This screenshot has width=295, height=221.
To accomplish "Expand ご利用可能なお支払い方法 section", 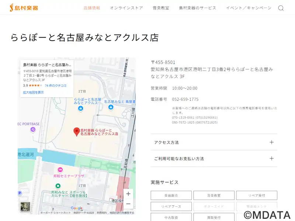I will (214, 158).
